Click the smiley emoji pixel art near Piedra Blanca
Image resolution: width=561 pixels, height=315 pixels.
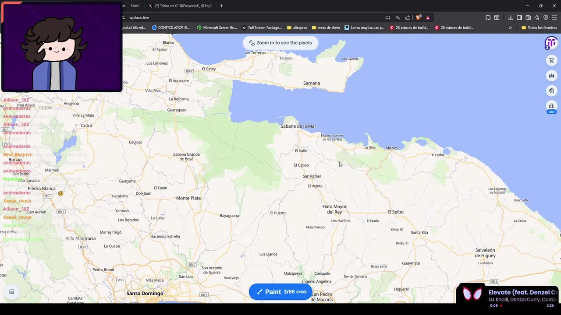[x=60, y=193]
